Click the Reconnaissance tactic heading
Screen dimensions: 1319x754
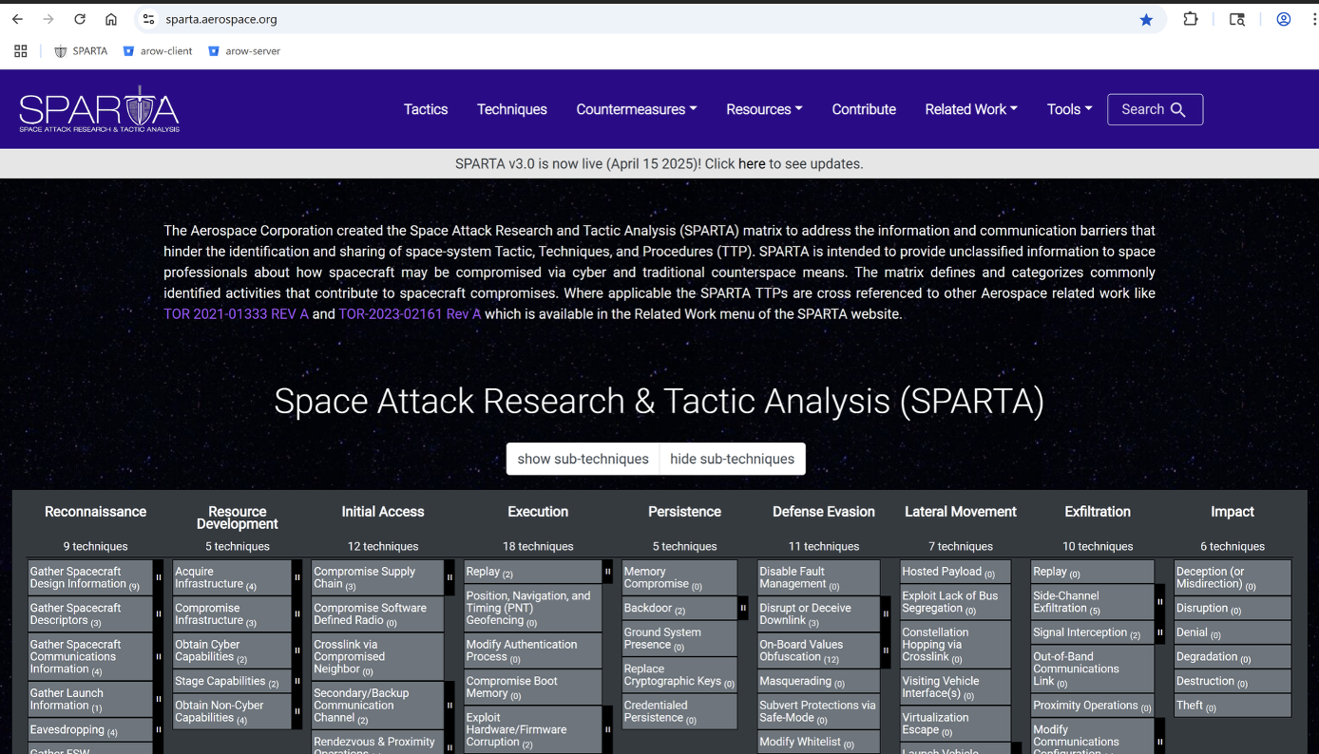(x=95, y=511)
